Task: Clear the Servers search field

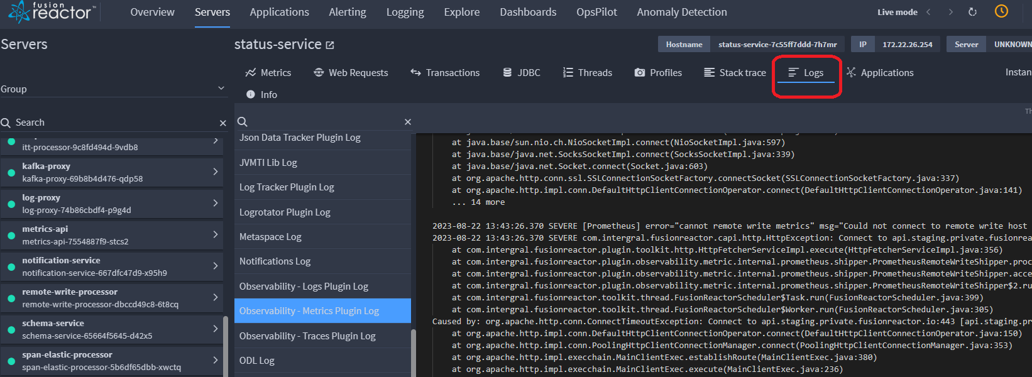Action: click(x=222, y=123)
